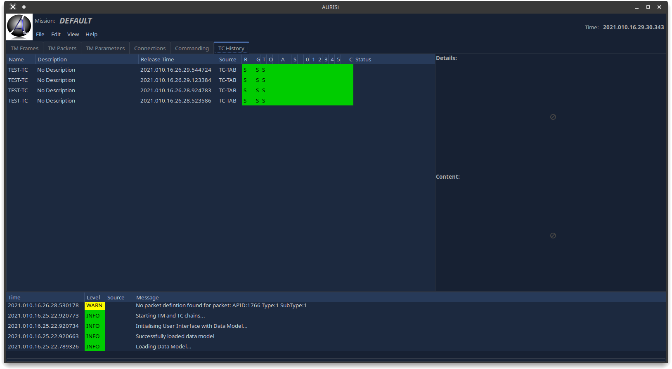Open the Help menu
Image resolution: width=672 pixels, height=369 pixels.
(91, 35)
